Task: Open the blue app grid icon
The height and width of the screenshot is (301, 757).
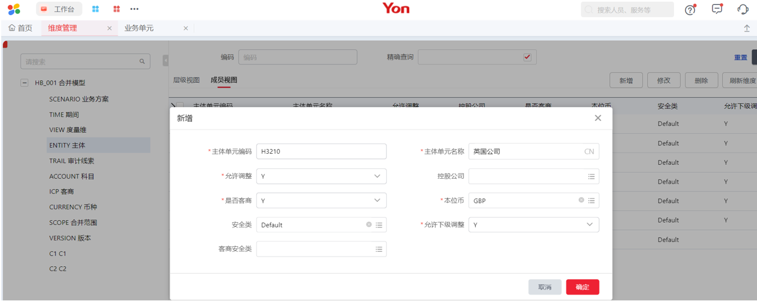Action: [95, 9]
